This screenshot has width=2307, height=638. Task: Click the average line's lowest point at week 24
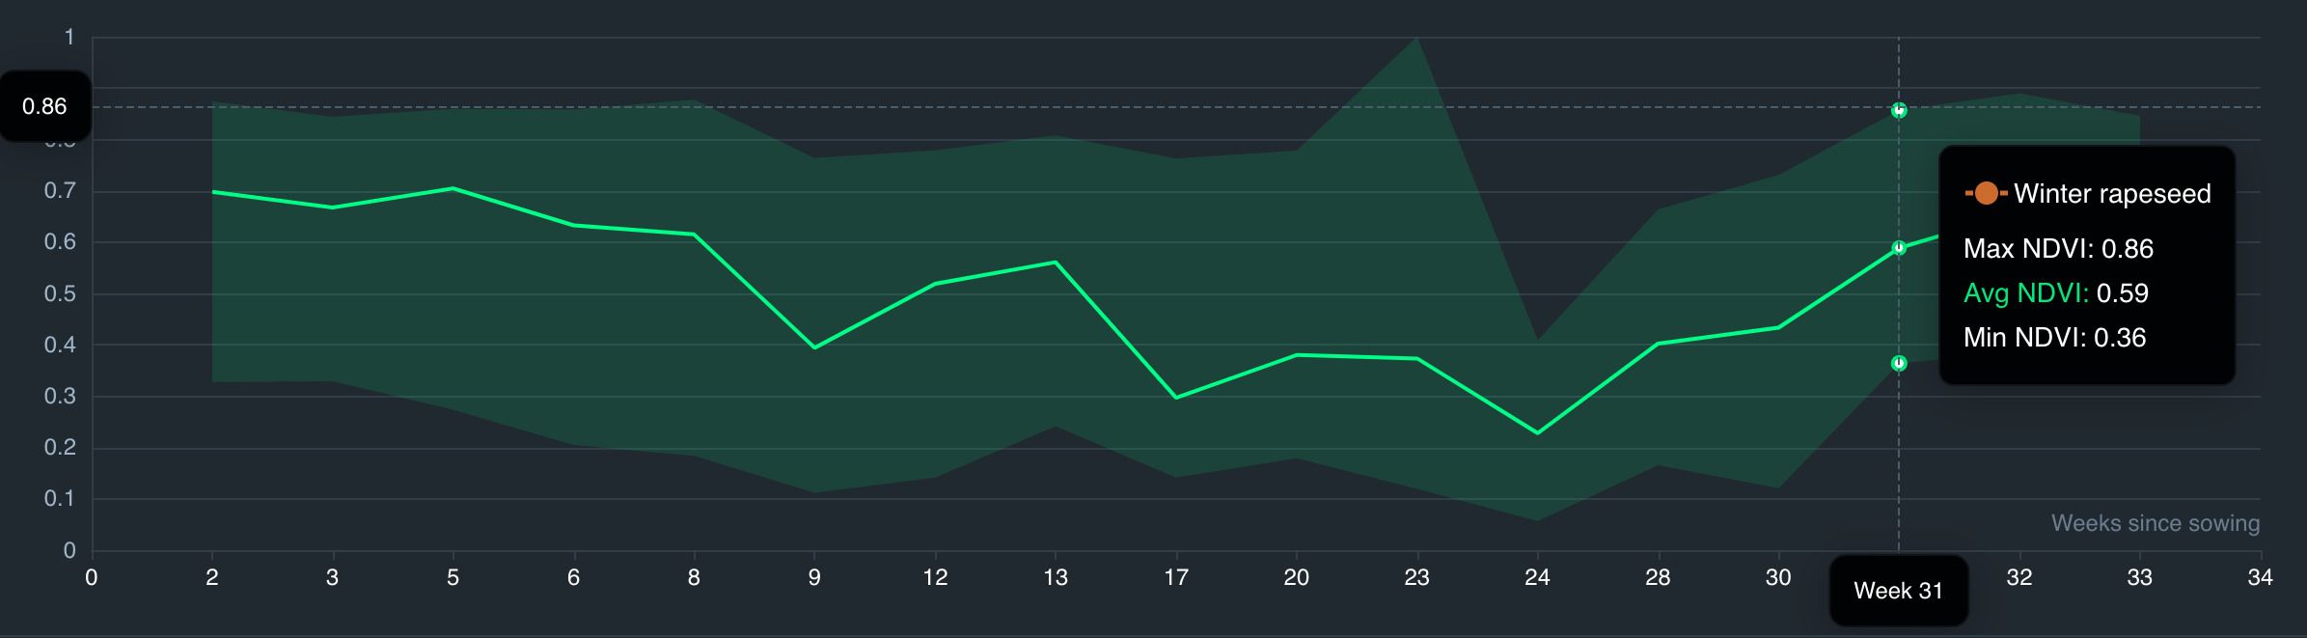point(1537,432)
